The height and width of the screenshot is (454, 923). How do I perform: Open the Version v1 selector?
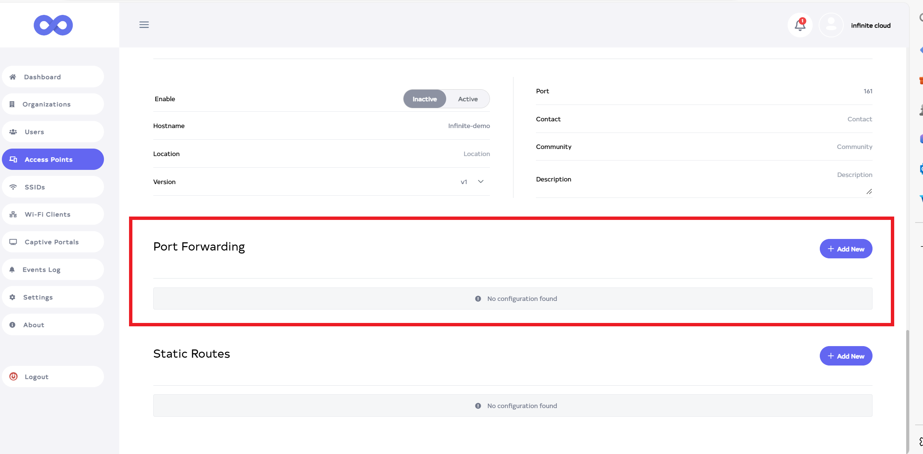464,182
